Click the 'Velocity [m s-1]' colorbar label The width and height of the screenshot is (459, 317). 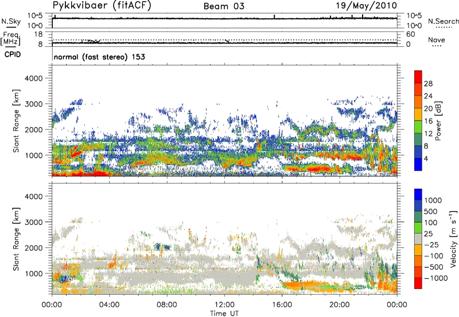click(x=453, y=239)
